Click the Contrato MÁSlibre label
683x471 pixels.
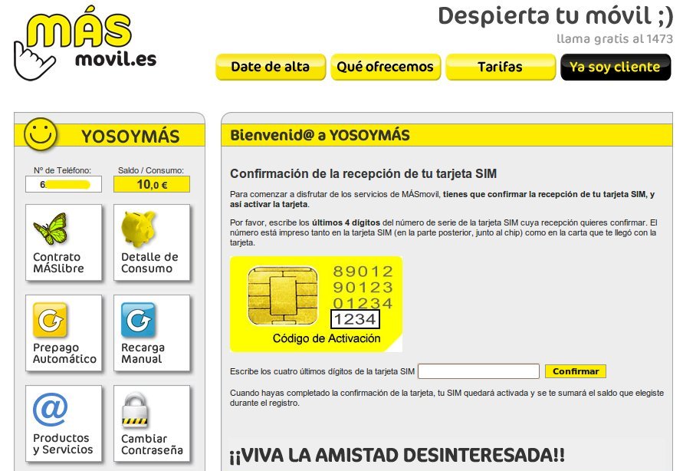tap(58, 262)
